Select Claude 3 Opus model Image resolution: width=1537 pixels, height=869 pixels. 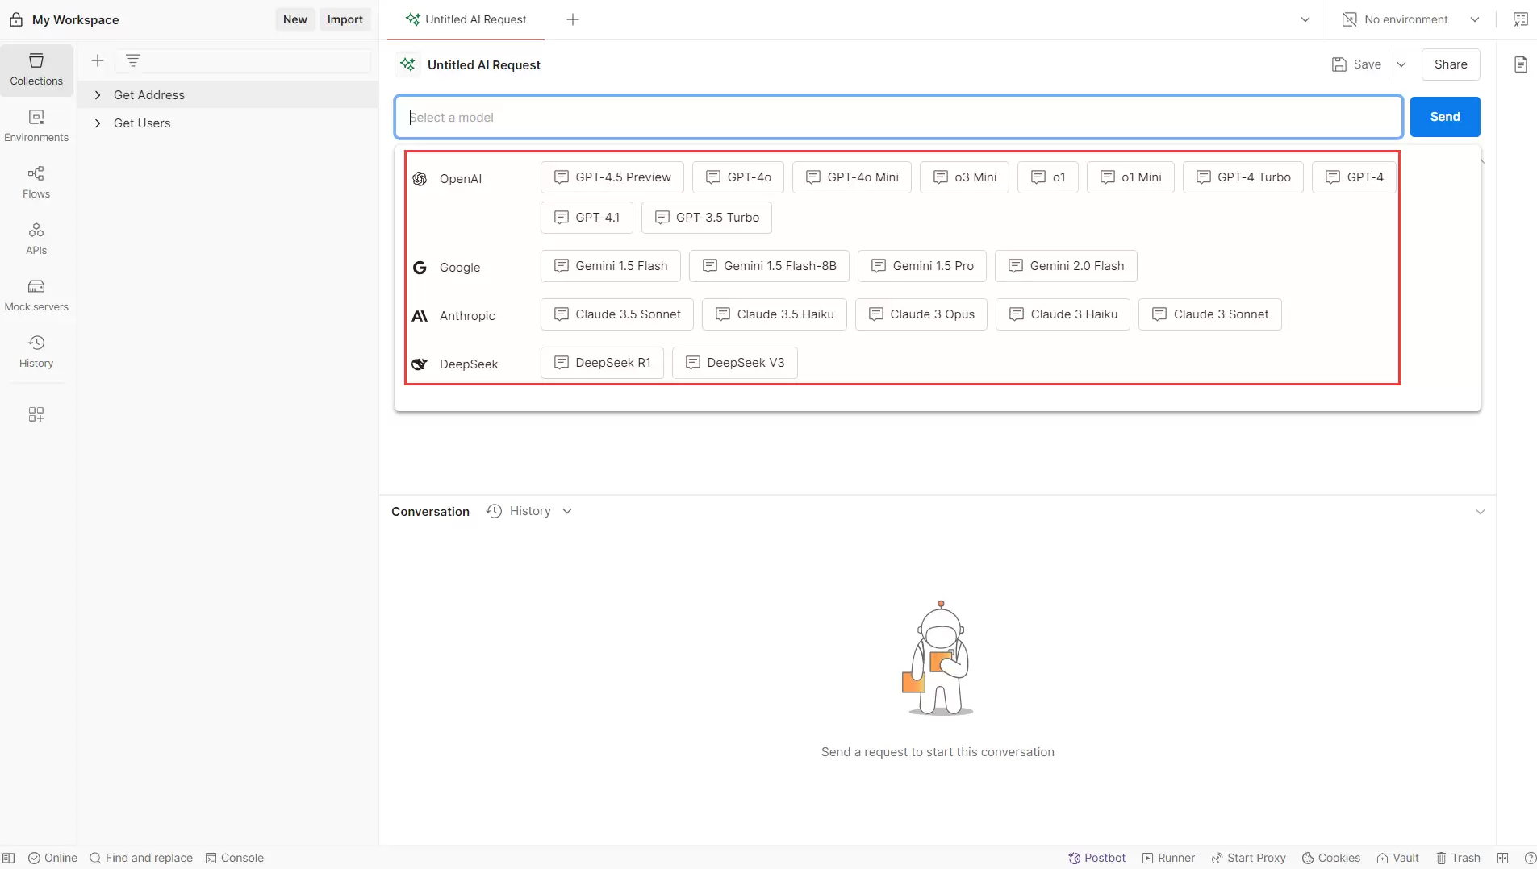[921, 314]
